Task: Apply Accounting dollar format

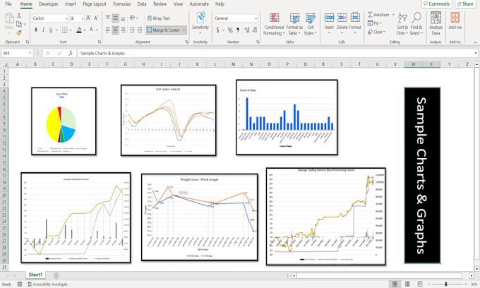Action: [217, 30]
